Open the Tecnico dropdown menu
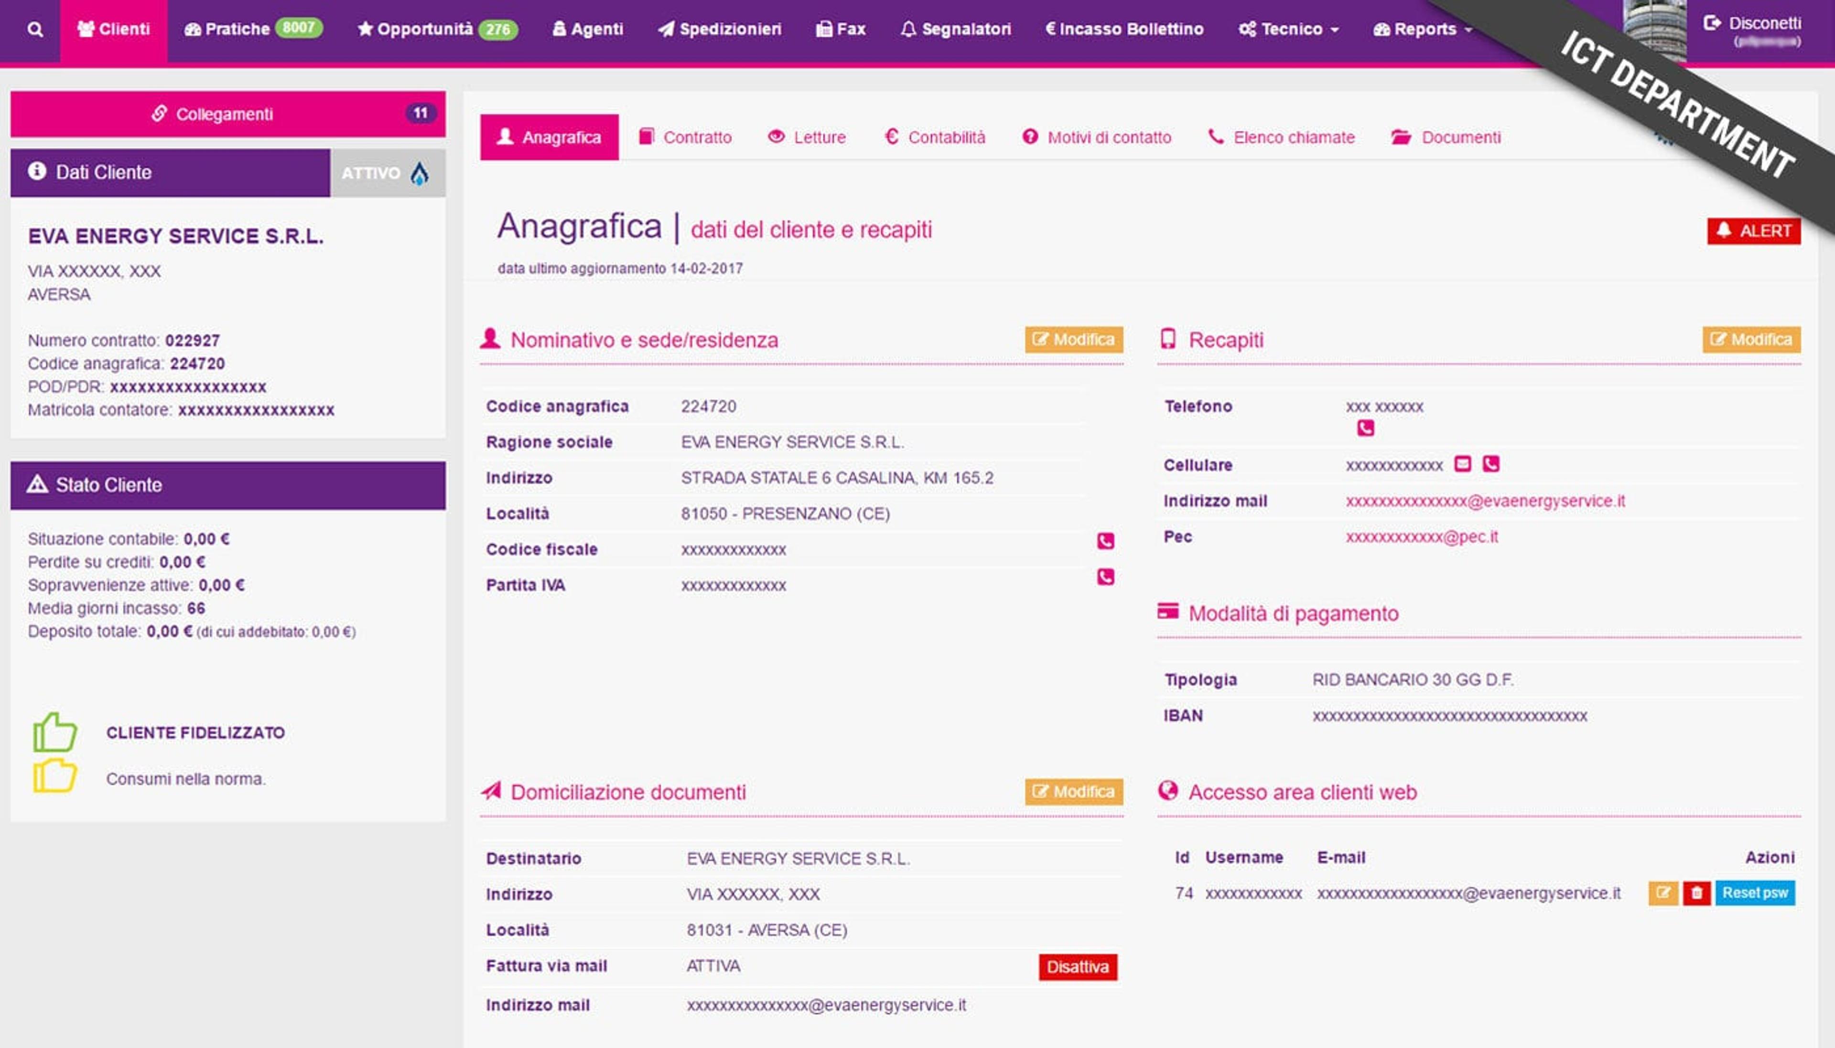Viewport: 1835px width, 1048px height. (1288, 30)
